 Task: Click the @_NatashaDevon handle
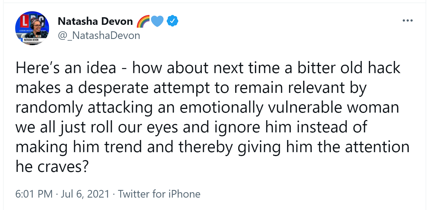pos(99,35)
